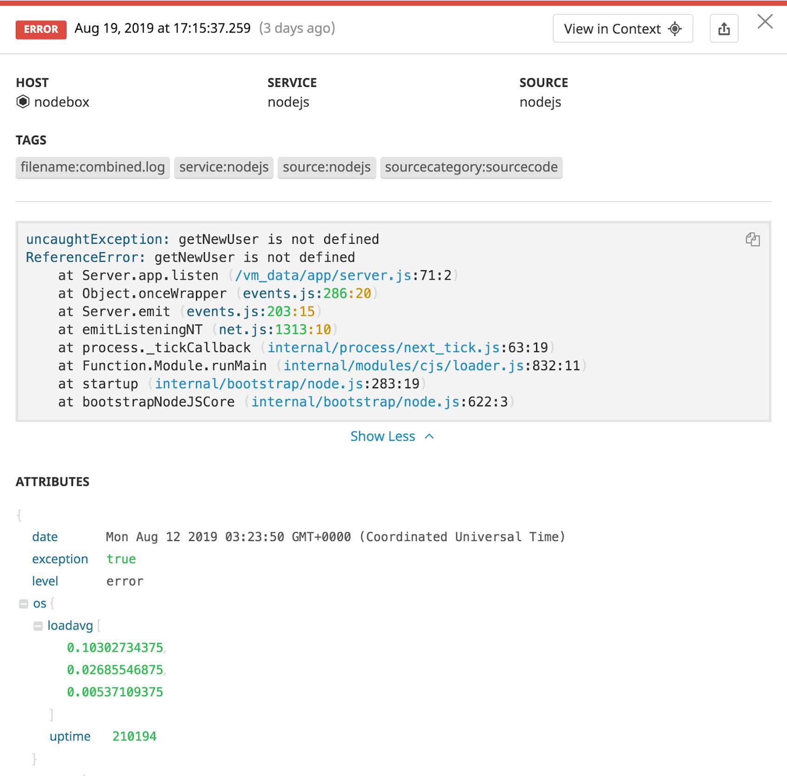Click the date attribute key
The height and width of the screenshot is (776, 787).
coord(45,537)
